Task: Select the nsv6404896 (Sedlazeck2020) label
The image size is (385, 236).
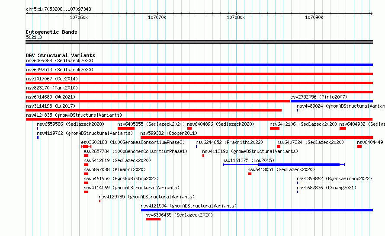Action: [x=221, y=124]
